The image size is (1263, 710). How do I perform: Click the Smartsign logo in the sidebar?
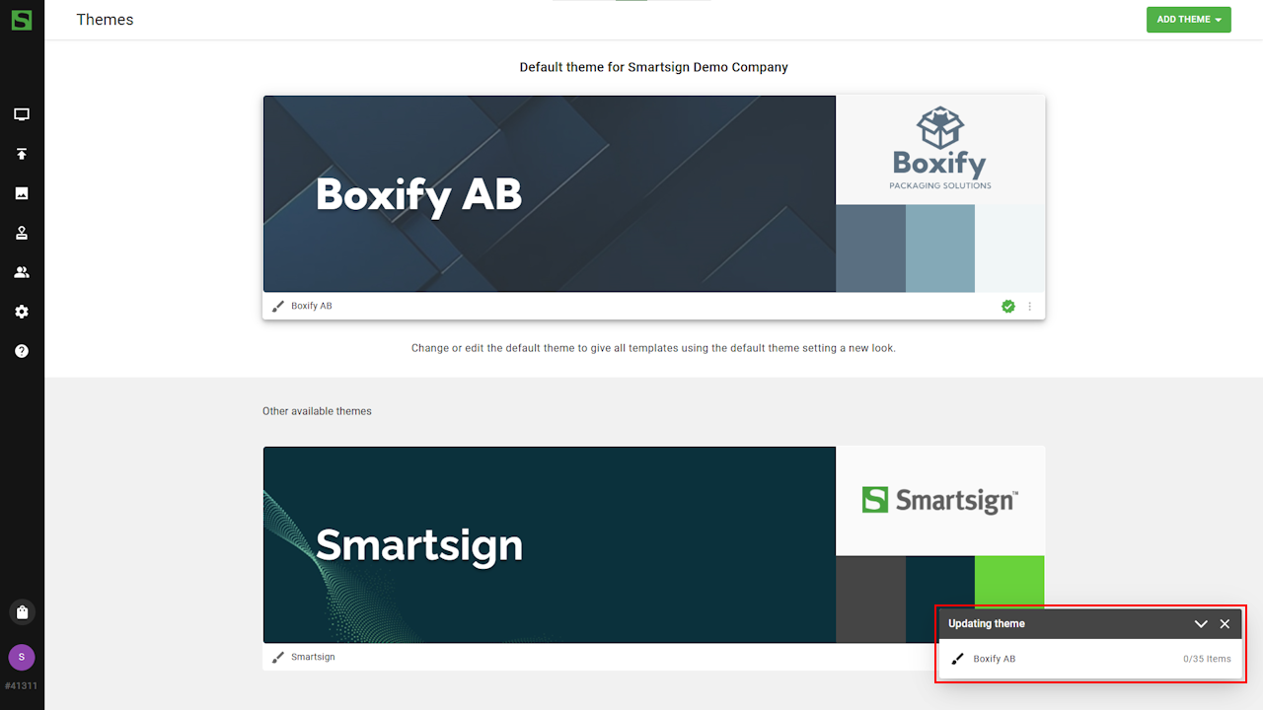pyautogui.click(x=22, y=20)
